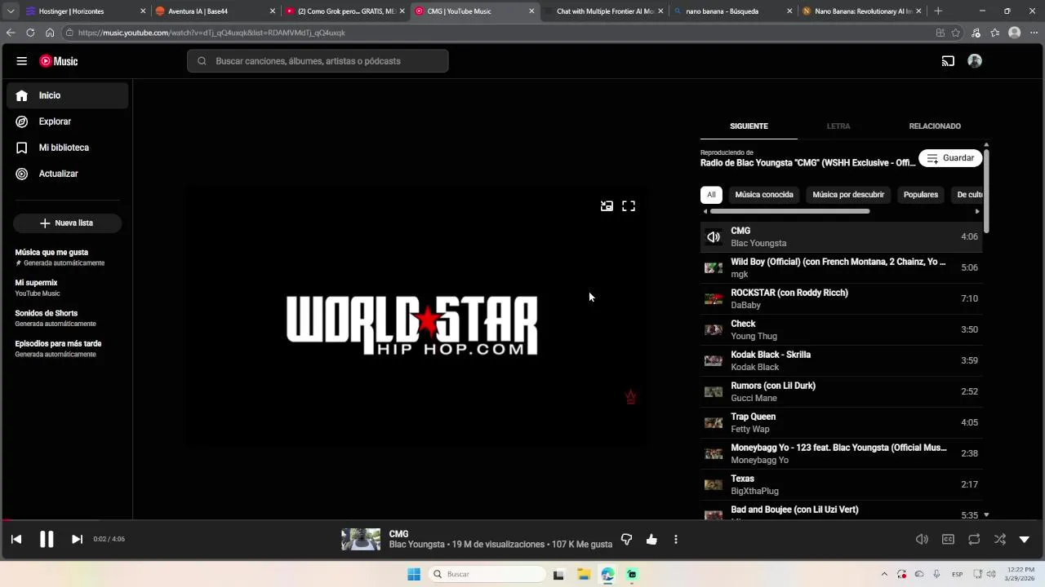This screenshot has height=587, width=1045.
Task: Toggle closed captions in player bar
Action: coord(948,539)
